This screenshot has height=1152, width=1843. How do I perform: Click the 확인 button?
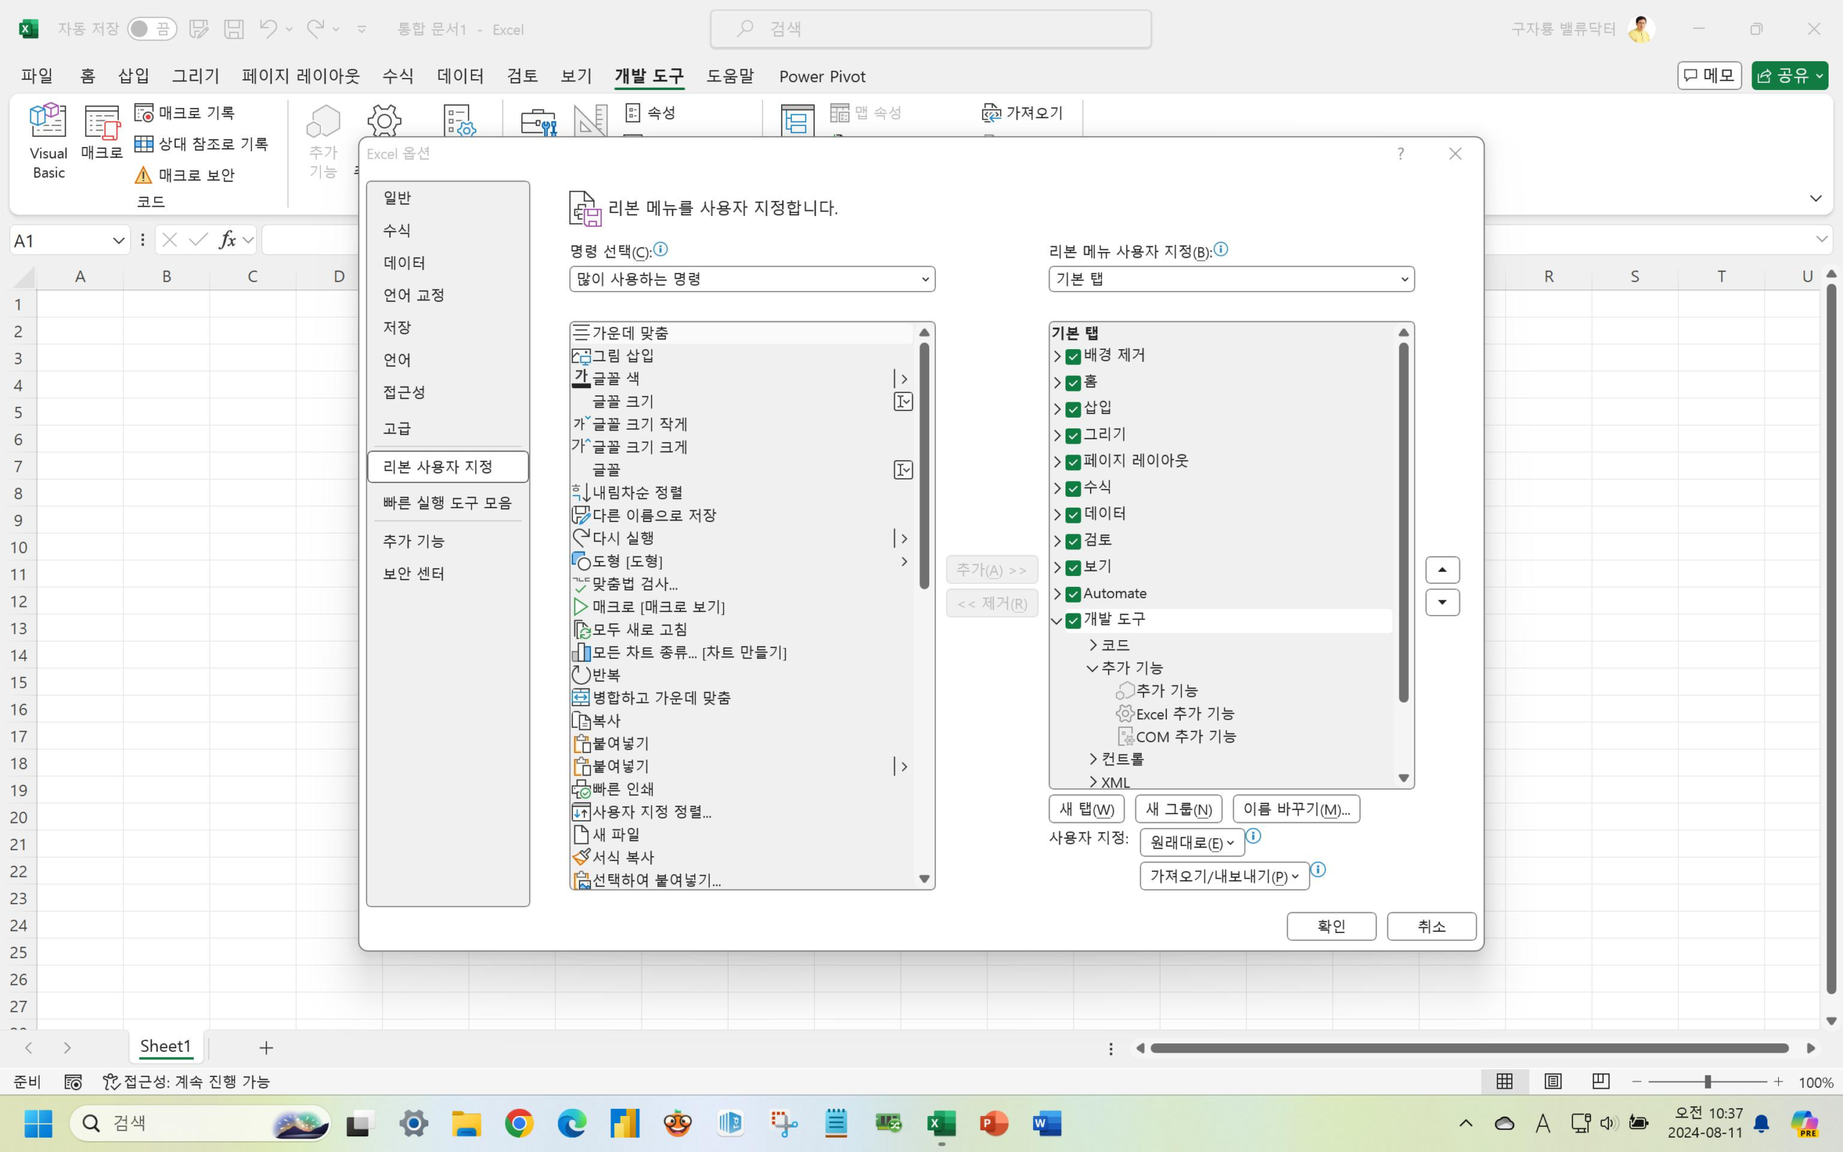coord(1331,926)
